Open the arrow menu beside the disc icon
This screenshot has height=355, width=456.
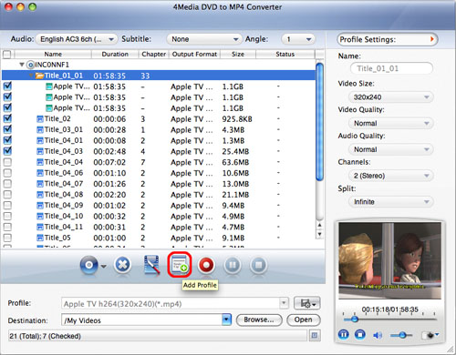104,267
